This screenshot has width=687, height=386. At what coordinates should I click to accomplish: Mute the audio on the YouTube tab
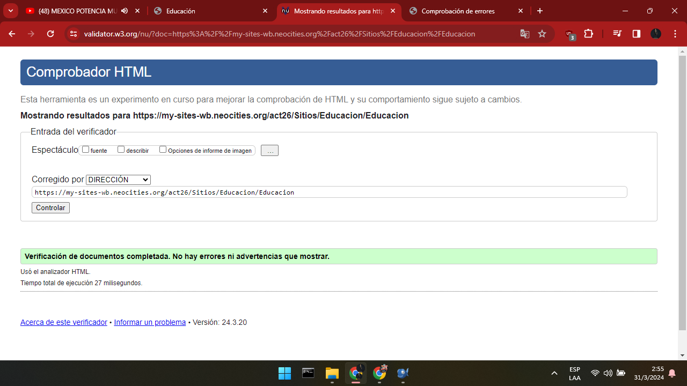[125, 11]
